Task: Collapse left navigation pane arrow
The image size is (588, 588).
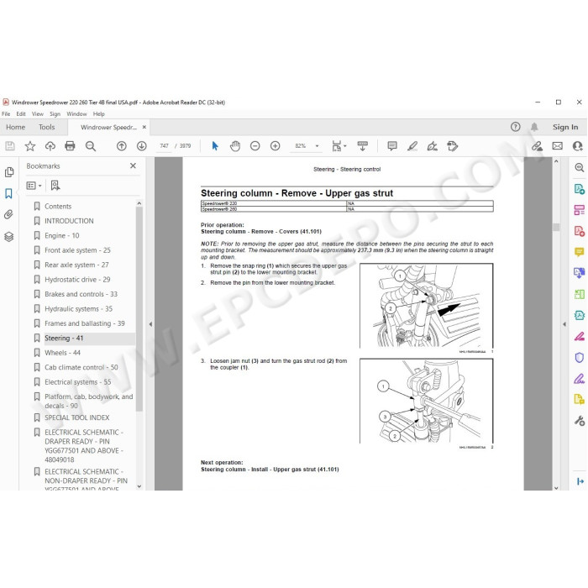Action: point(150,324)
